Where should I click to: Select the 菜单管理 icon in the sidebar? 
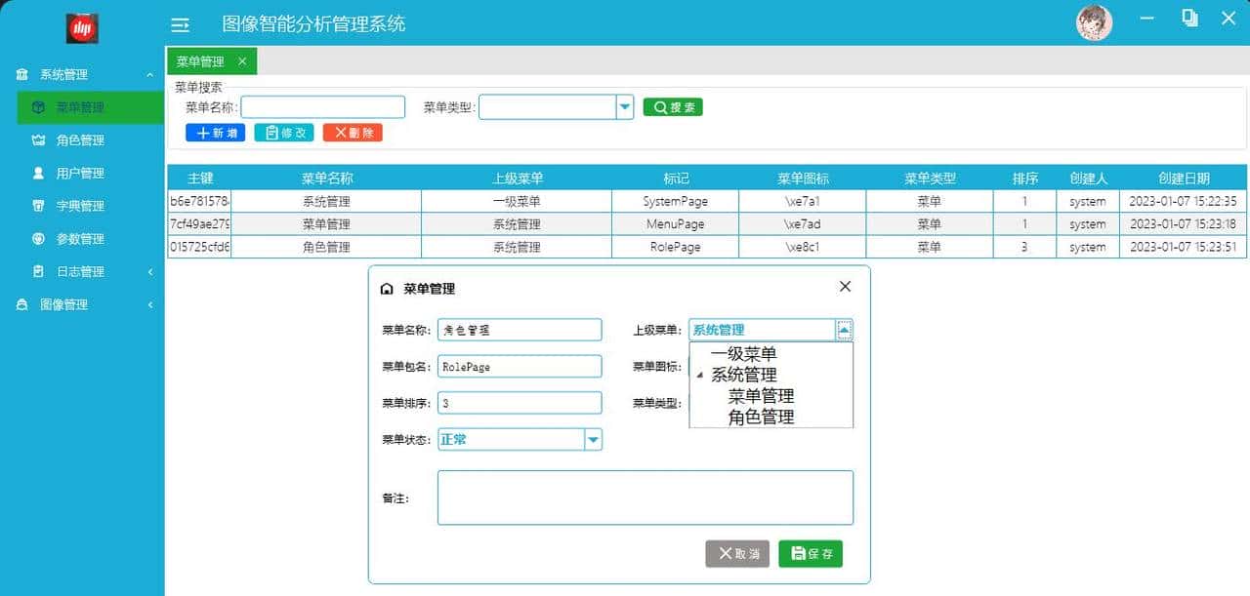coord(39,107)
